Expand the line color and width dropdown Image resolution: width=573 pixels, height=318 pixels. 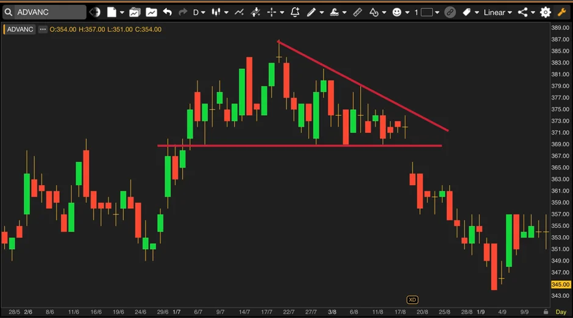[437, 13]
